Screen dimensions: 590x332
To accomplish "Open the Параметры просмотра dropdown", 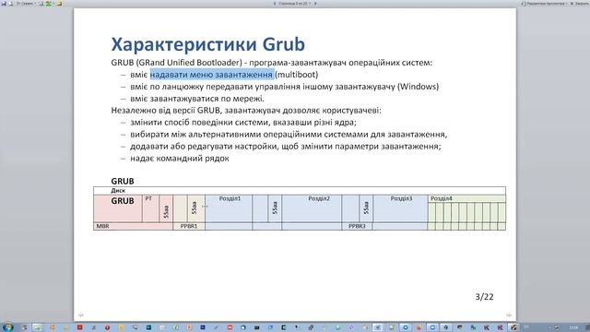I will 544,3.
